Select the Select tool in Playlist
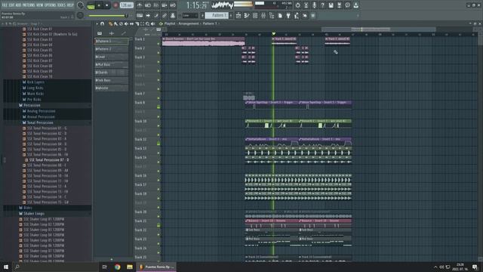This screenshot has width=483, height=272. click(142, 23)
